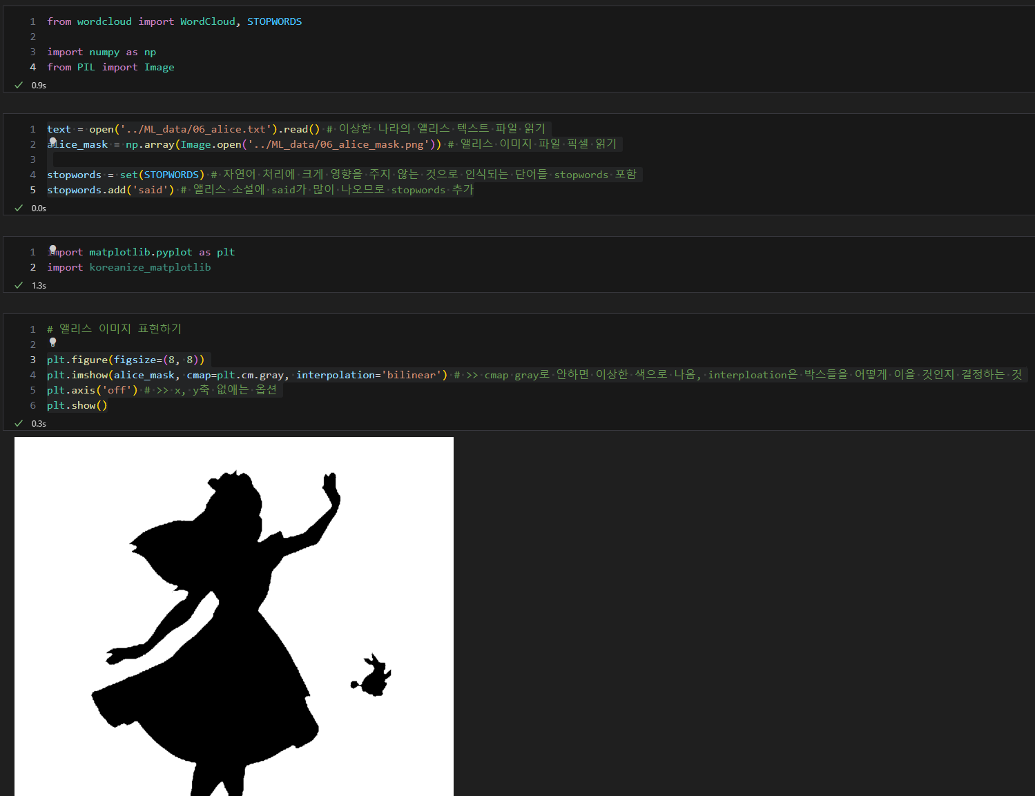1035x796 pixels.
Task: Click the success checkmark next to 0.9s
Action: 19,85
